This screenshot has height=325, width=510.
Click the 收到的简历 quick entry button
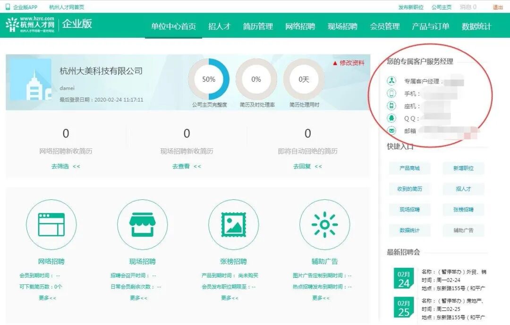(x=410, y=188)
